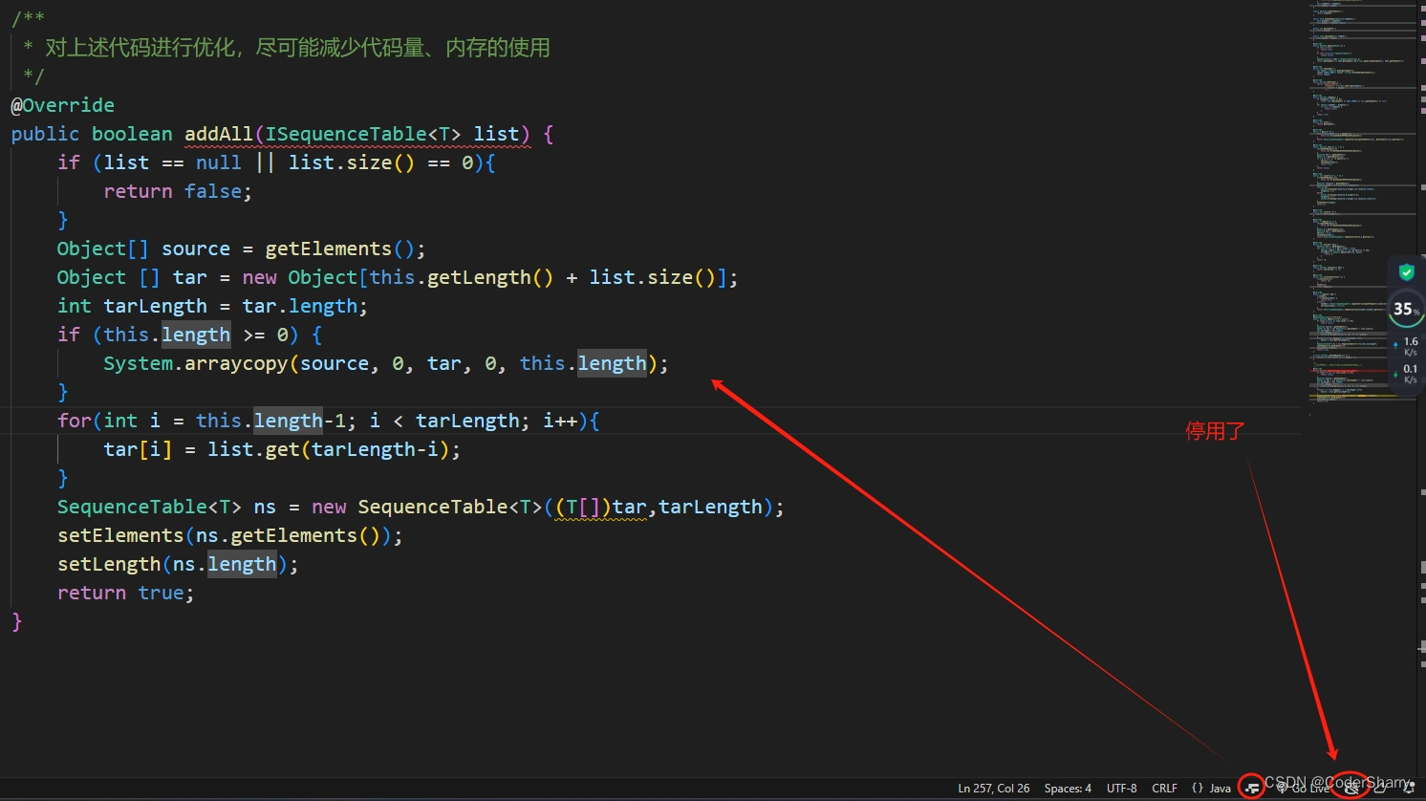Screen dimensions: 1426x801
Task: Click the 35% memory usage gauge
Action: pyautogui.click(x=1405, y=309)
